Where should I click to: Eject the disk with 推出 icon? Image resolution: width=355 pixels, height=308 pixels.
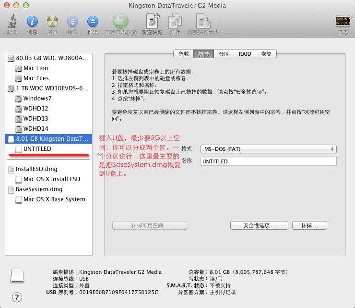[93, 21]
